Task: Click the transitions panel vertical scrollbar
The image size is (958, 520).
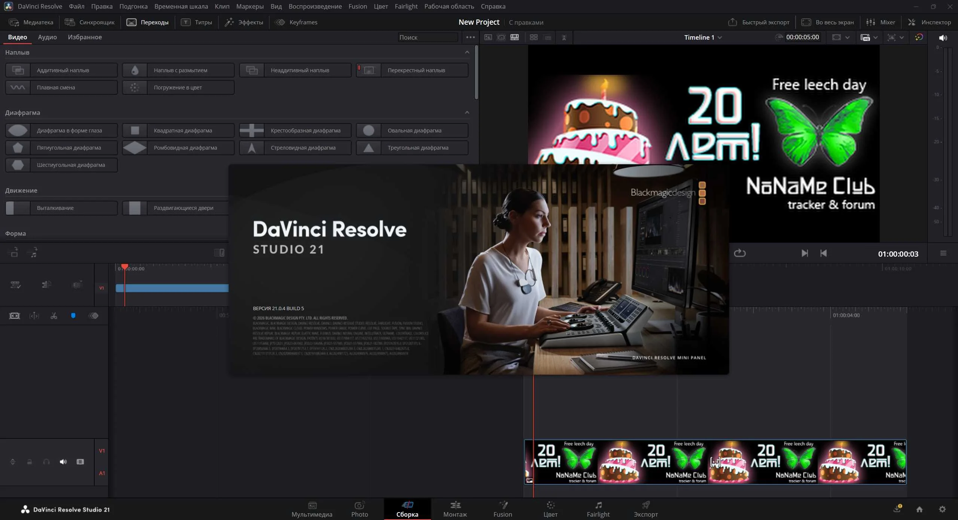Action: [x=476, y=73]
